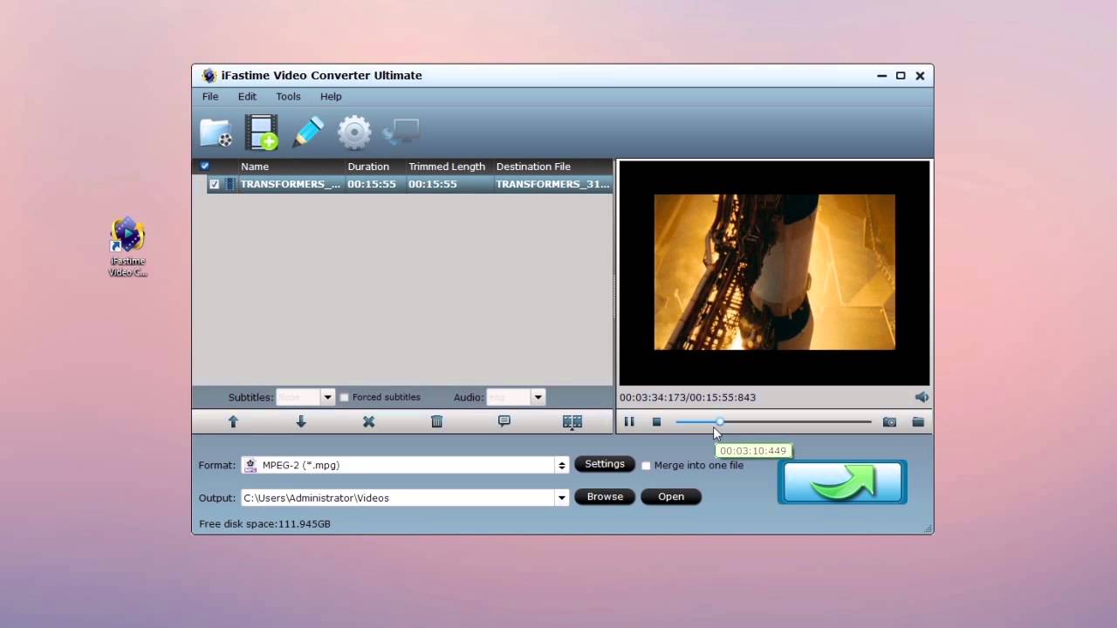Click the 00:03:34:173/00:15:55:843 time readout
1117x628 pixels.
[688, 397]
